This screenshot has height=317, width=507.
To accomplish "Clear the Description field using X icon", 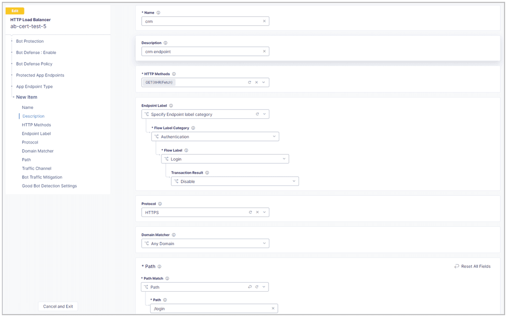I will point(264,51).
